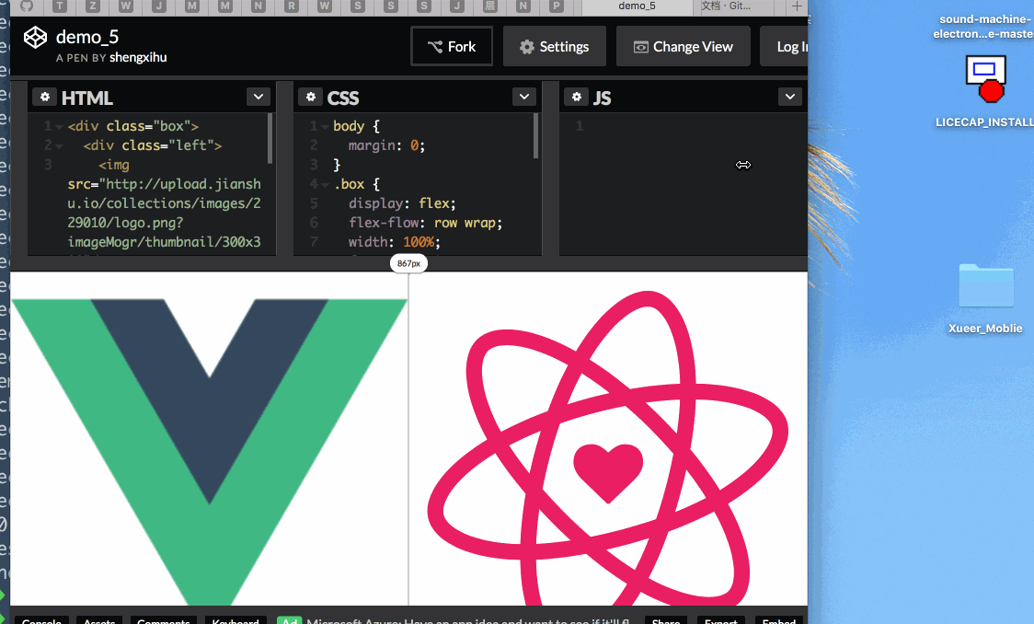Screen dimensions: 1034x624
Task: Select the sound-machine-electron desktop item
Action: pos(983,27)
